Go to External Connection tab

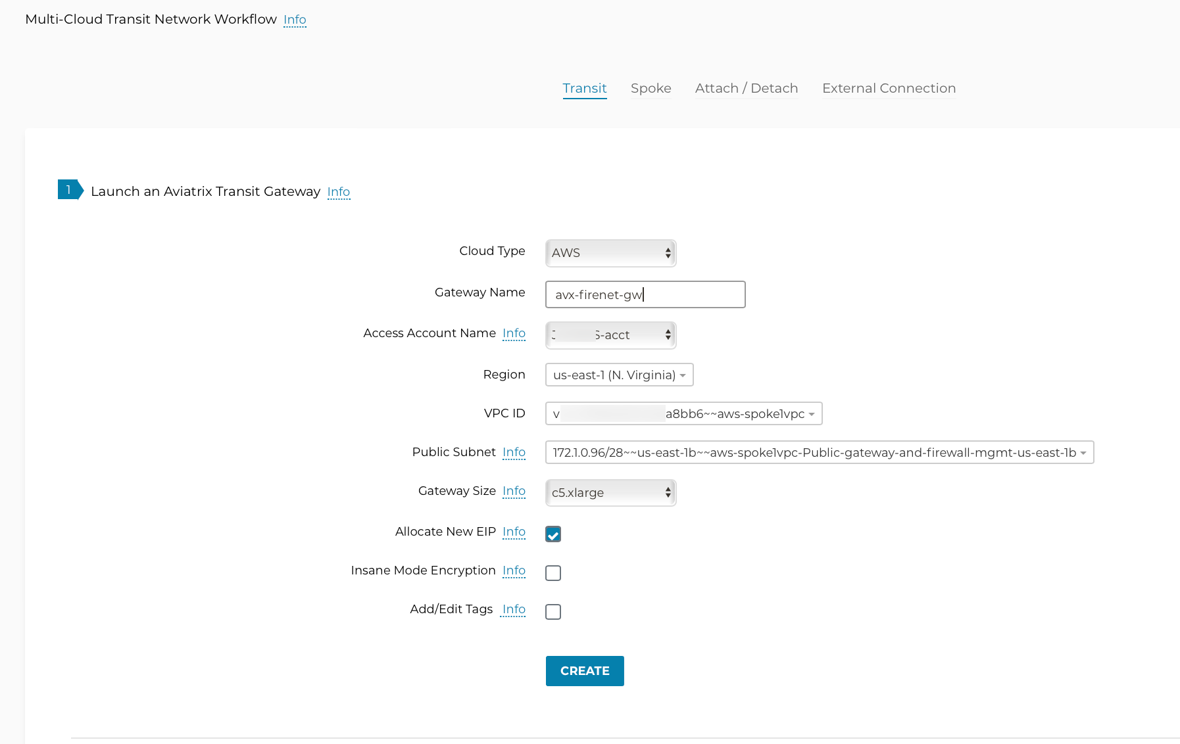[888, 88]
